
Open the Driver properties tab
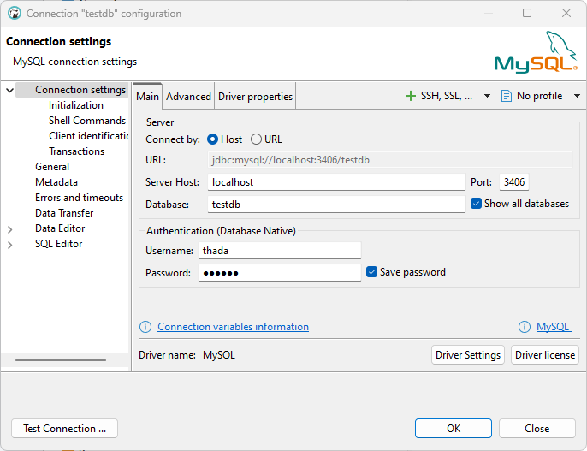coord(255,97)
